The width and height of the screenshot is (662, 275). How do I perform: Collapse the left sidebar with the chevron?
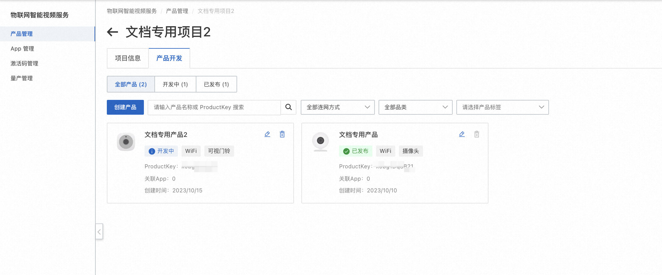pyautogui.click(x=99, y=232)
